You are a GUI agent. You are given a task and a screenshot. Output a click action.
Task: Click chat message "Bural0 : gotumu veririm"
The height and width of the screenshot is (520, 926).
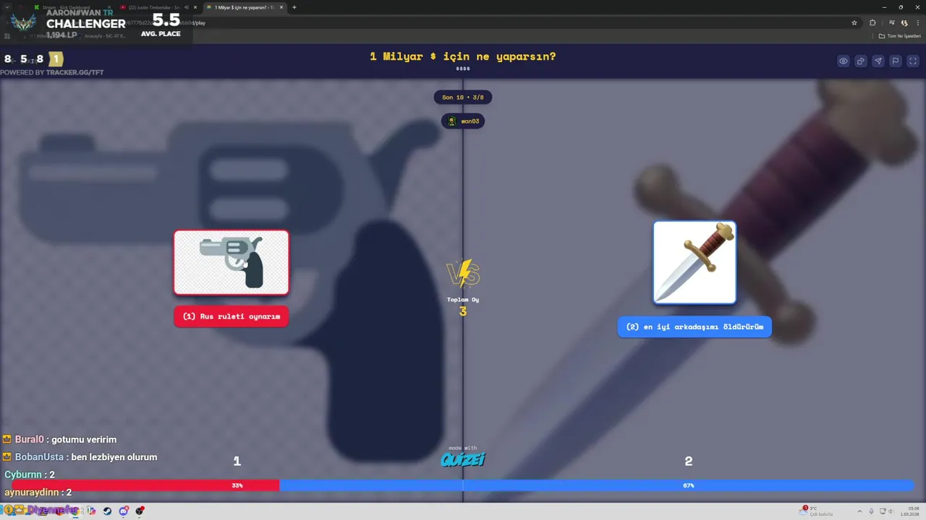(x=59, y=439)
